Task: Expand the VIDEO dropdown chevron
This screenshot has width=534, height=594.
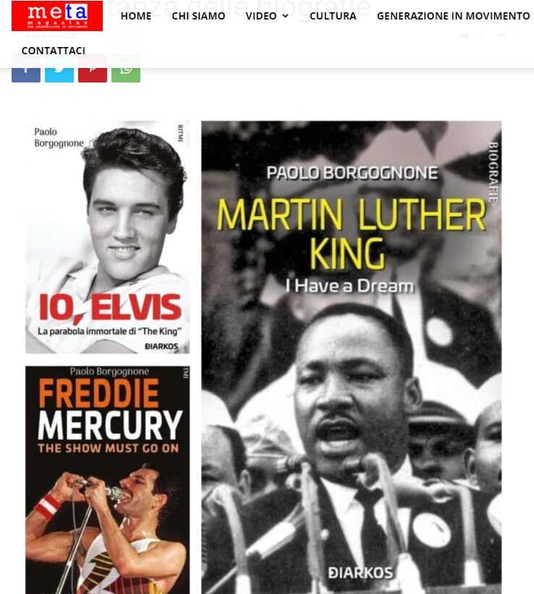Action: click(285, 16)
